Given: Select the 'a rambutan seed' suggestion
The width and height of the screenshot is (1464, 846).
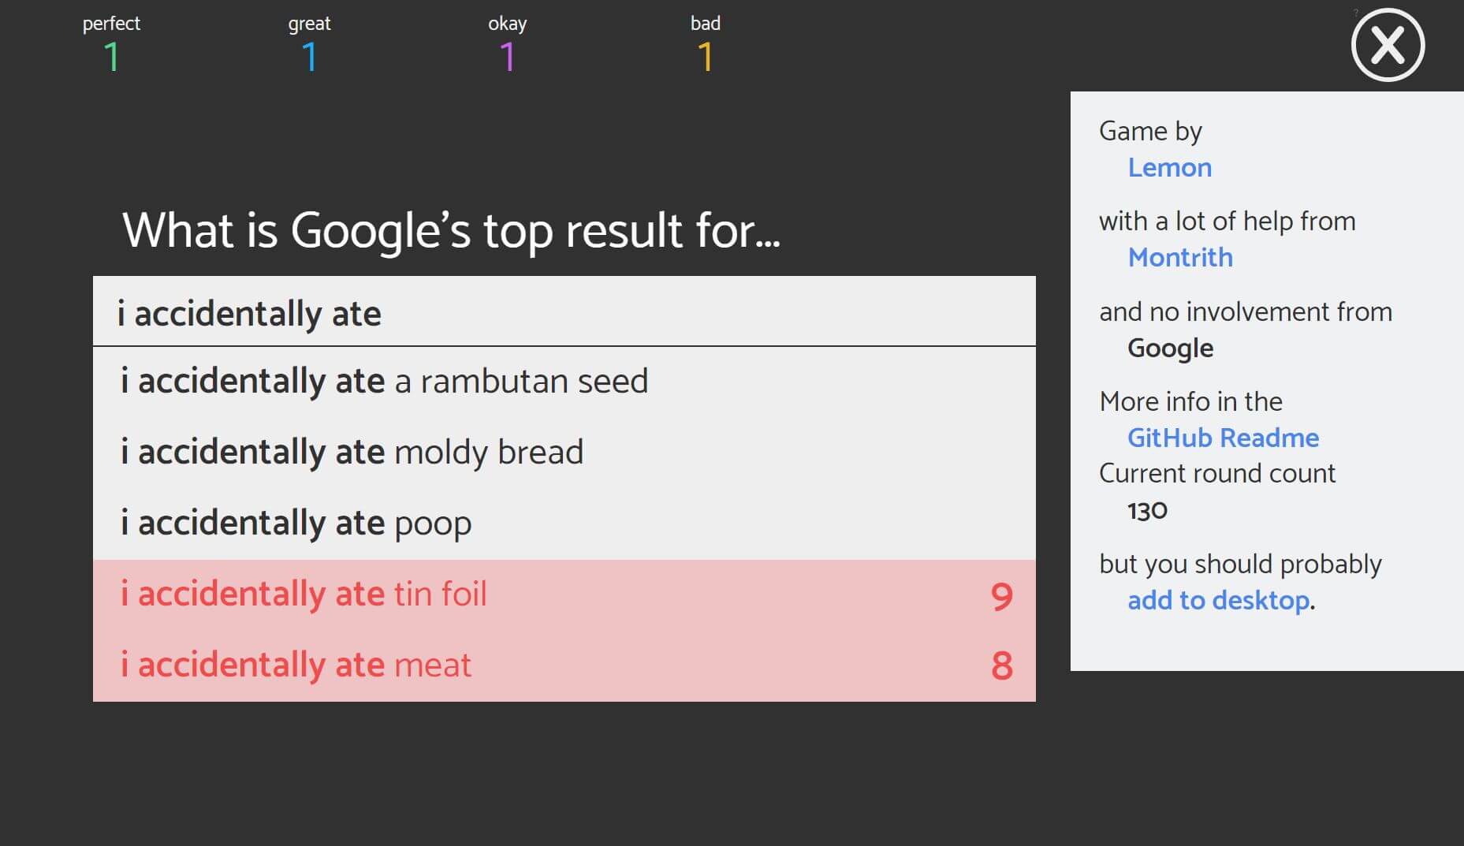Looking at the screenshot, I should (x=384, y=382).
